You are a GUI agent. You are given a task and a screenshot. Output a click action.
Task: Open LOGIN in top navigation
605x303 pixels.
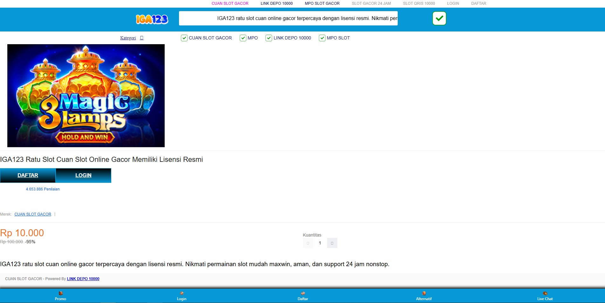click(453, 3)
